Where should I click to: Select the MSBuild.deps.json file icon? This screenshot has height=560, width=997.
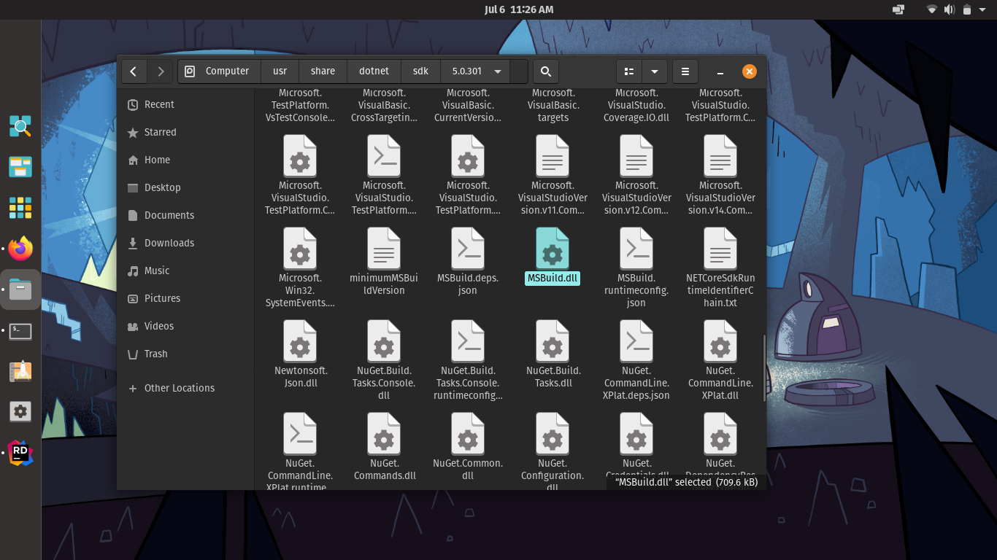[468, 249]
